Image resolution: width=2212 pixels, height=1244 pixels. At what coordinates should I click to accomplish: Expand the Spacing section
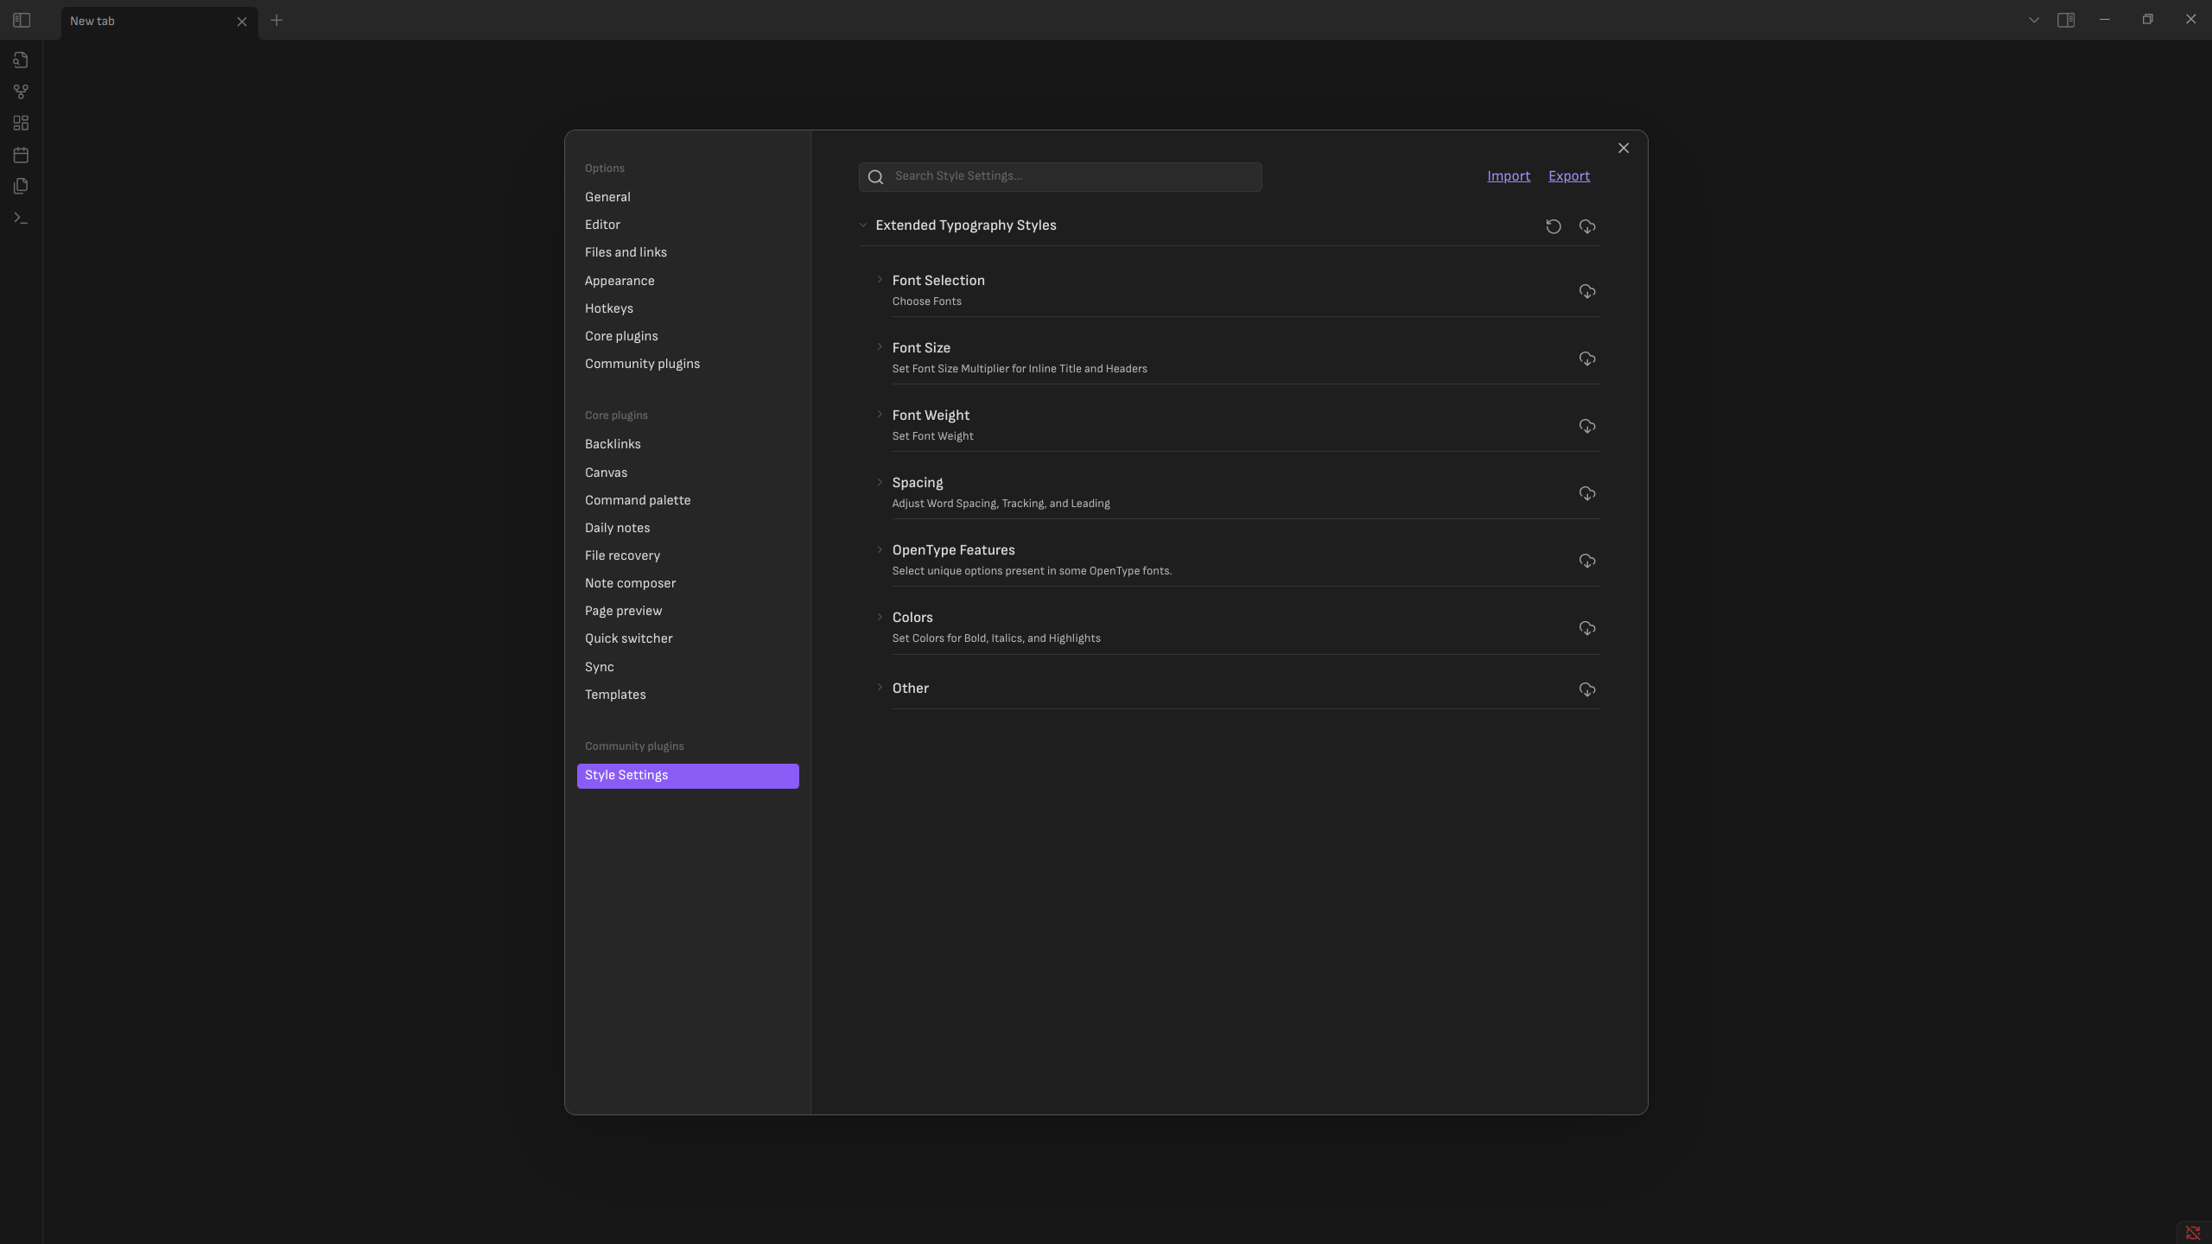coord(917,482)
